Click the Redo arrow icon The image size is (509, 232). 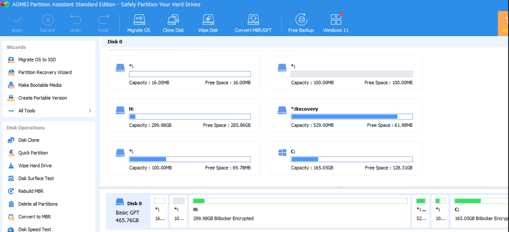(103, 20)
